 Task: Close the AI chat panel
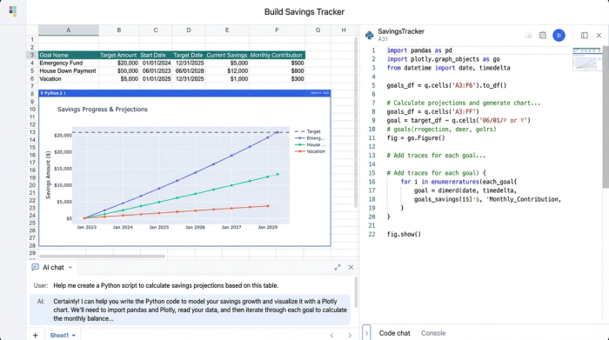pos(351,268)
